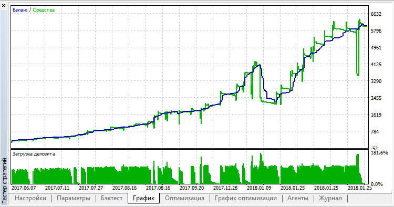Click the Баланс legend label

tap(20, 10)
